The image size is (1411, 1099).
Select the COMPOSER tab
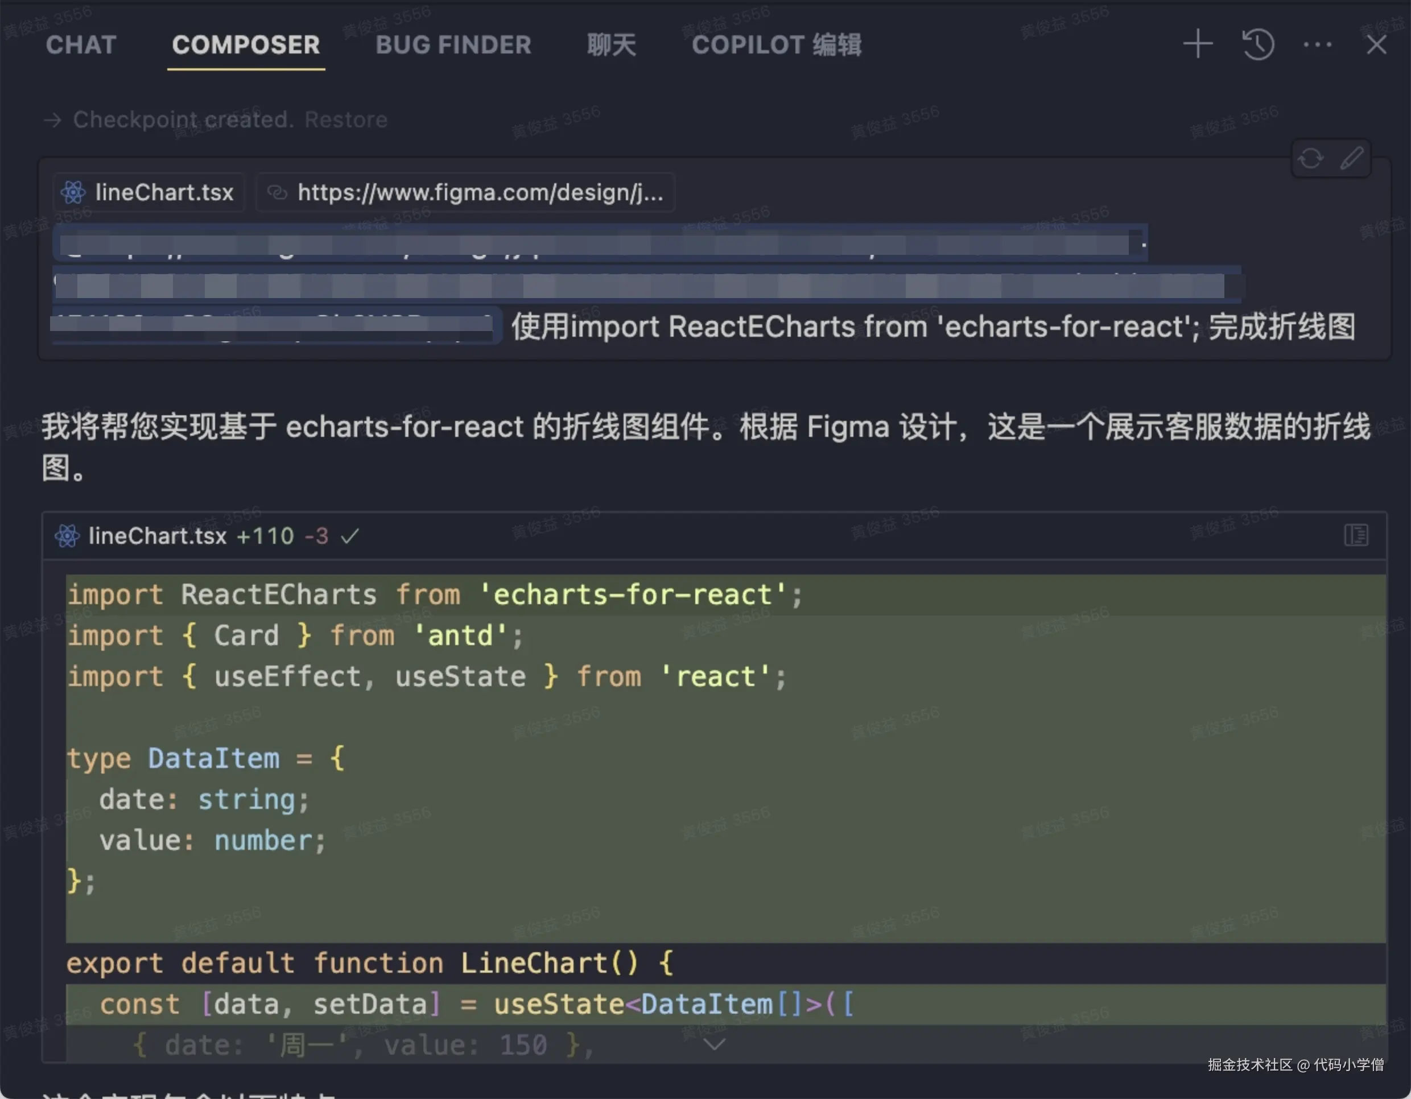pos(246,44)
